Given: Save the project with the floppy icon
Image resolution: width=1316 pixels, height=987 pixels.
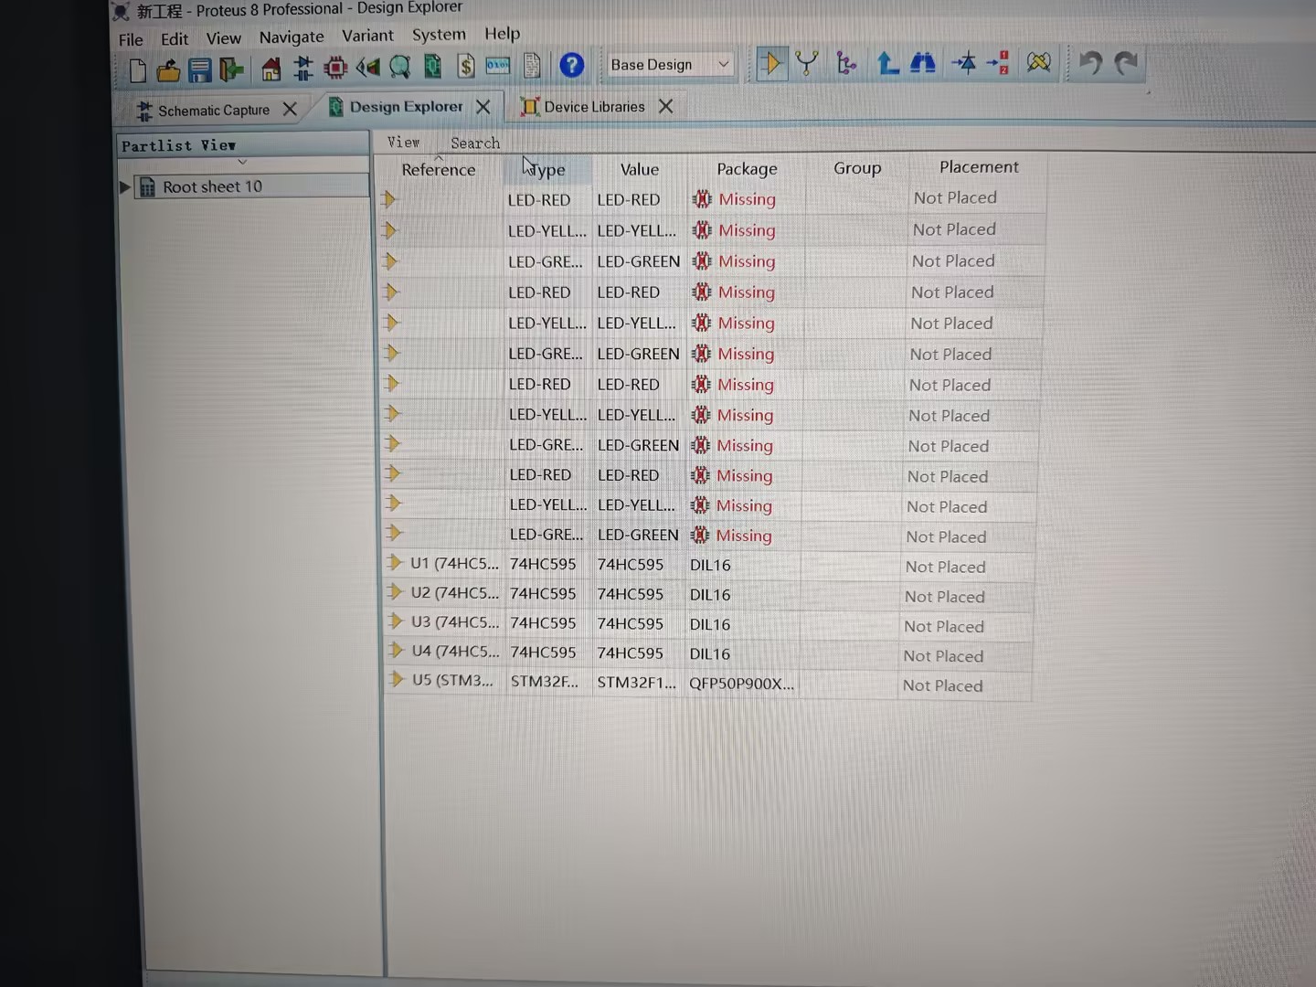Looking at the screenshot, I should [199, 69].
